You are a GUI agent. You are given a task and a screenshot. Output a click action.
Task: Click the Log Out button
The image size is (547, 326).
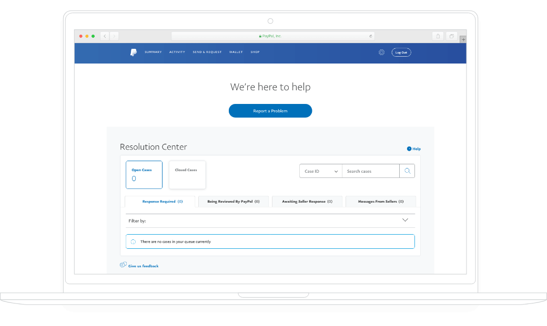click(401, 52)
